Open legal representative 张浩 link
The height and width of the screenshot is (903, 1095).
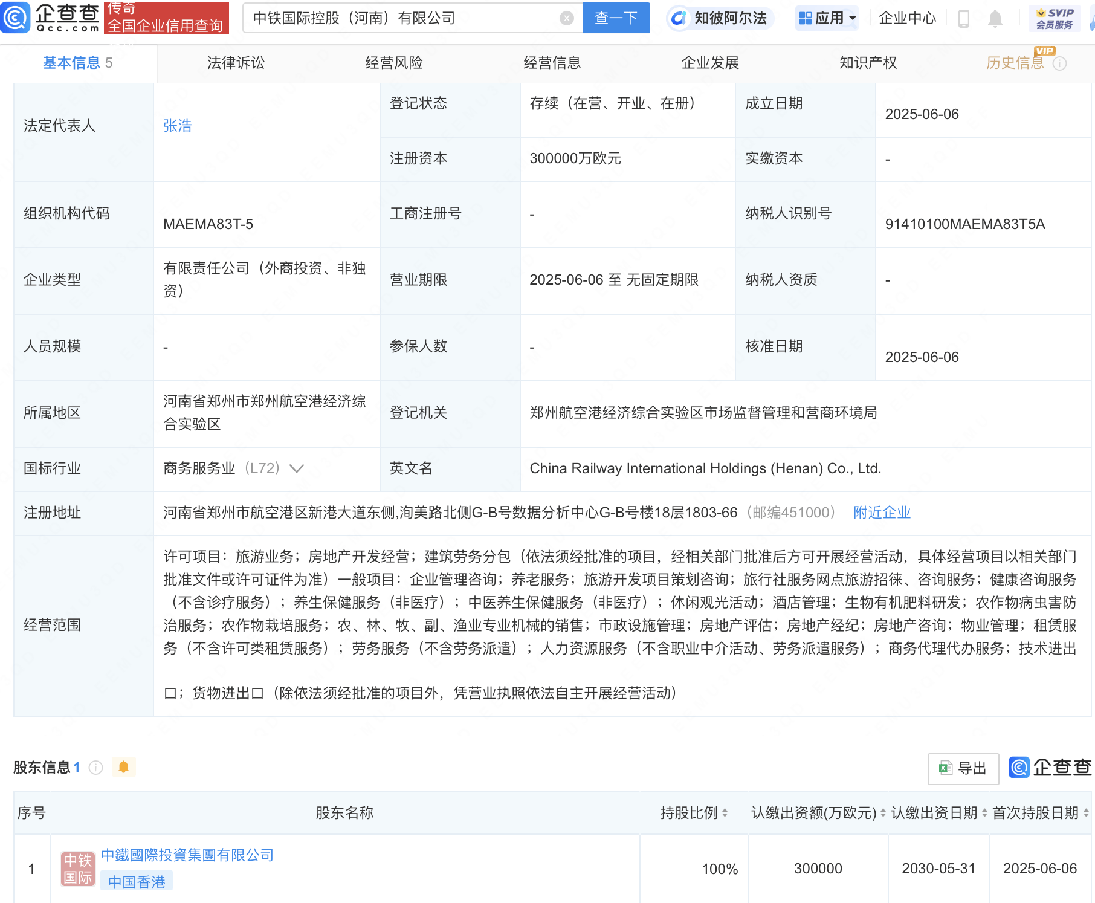pos(178,126)
